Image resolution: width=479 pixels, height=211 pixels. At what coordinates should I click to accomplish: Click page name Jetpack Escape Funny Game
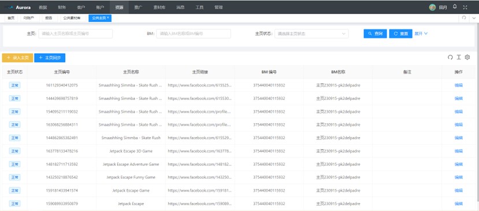pyautogui.click(x=131, y=177)
